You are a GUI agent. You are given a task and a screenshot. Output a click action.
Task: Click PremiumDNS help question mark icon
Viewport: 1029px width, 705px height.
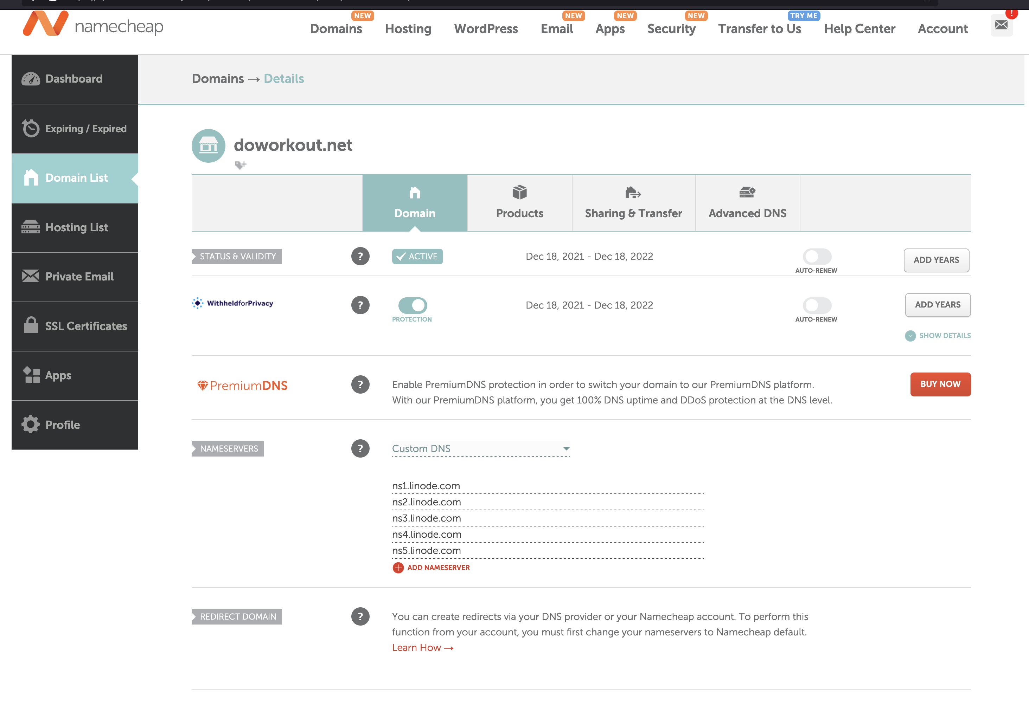pyautogui.click(x=360, y=384)
